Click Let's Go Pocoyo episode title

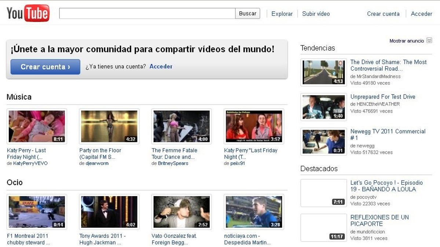click(x=386, y=186)
